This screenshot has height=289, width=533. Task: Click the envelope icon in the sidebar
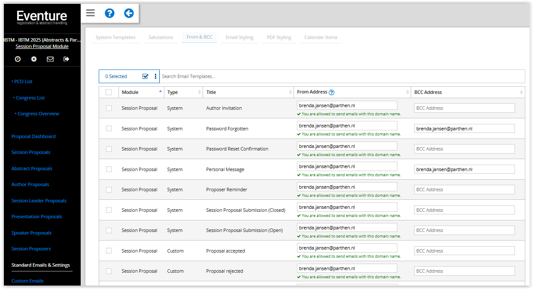(50, 59)
